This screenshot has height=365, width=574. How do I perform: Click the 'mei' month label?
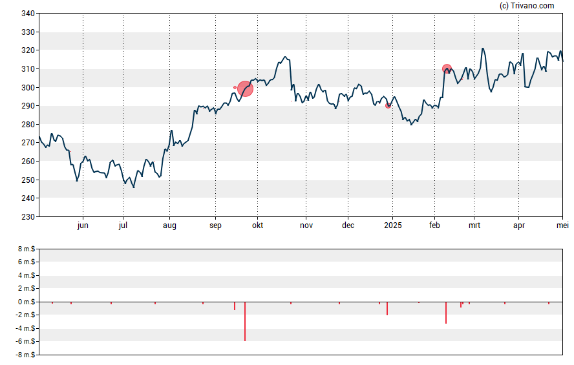tap(562, 225)
